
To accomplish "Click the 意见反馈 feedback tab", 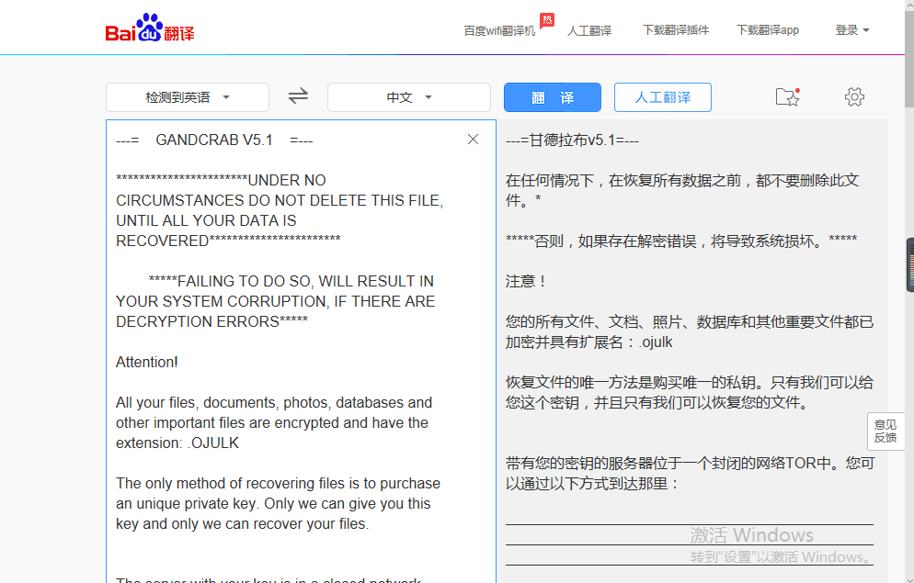I will point(885,432).
